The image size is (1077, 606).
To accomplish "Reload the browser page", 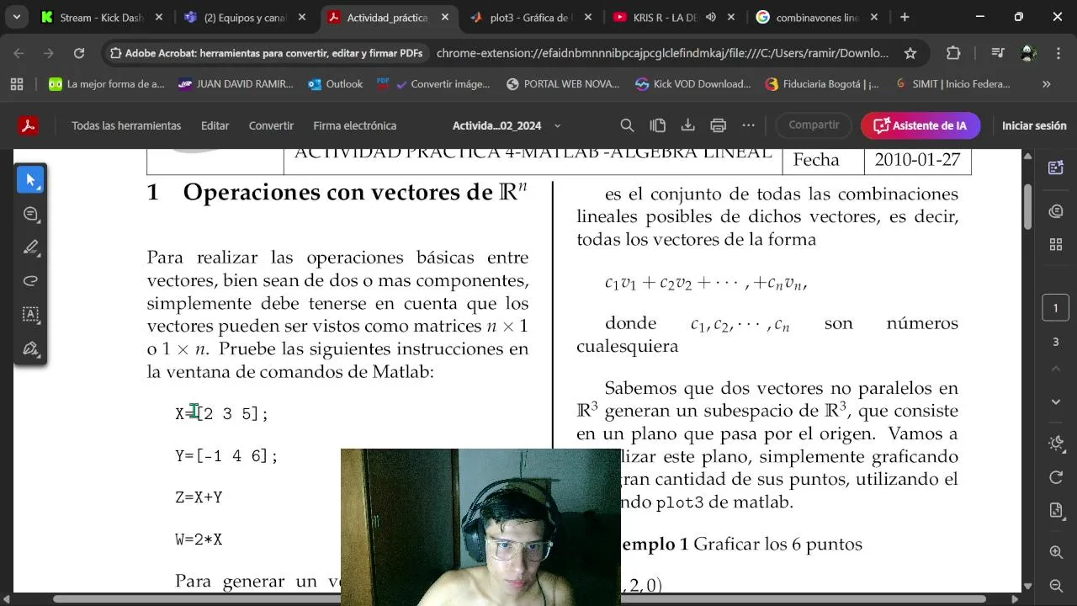I will pos(79,53).
